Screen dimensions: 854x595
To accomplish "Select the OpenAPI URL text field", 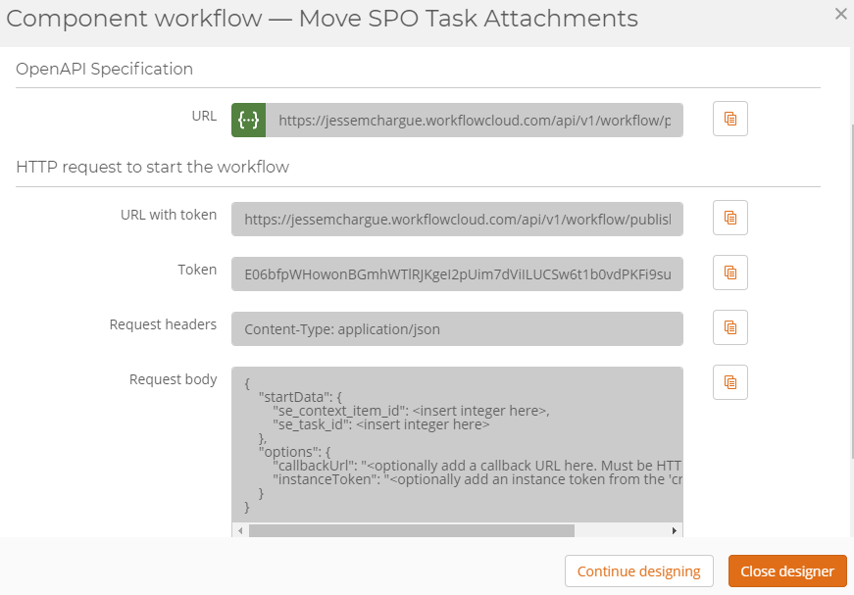I will pos(474,120).
